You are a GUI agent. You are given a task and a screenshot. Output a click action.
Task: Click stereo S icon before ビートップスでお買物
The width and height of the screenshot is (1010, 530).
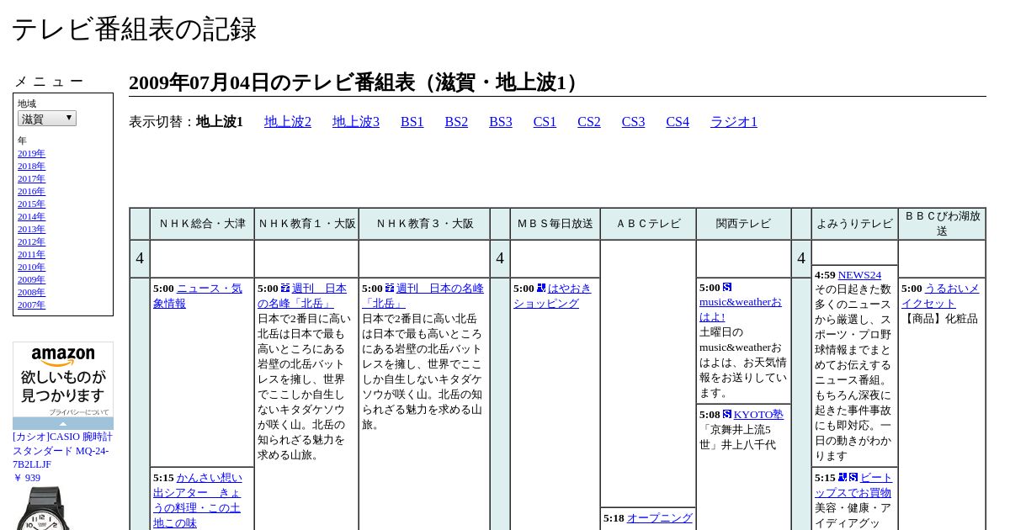click(853, 477)
